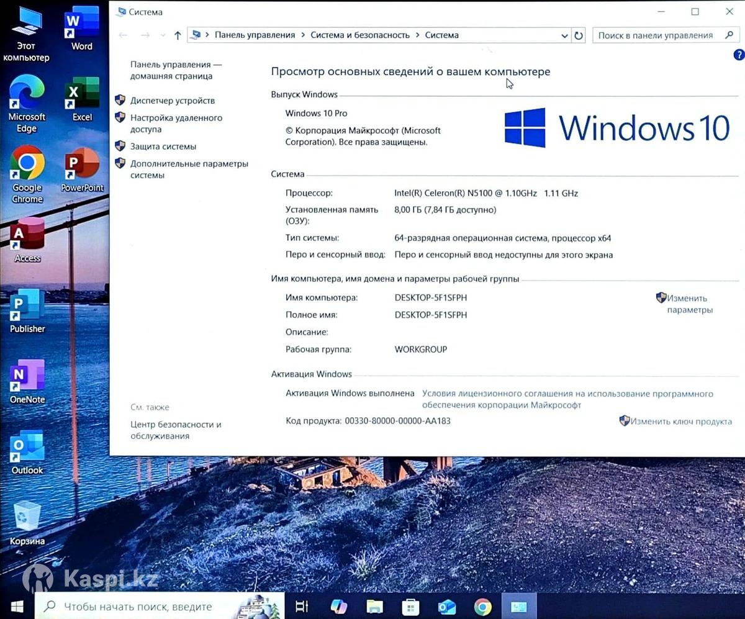Navigate to the Система и безопасность breadcrumb
The height and width of the screenshot is (619, 745).
(360, 35)
